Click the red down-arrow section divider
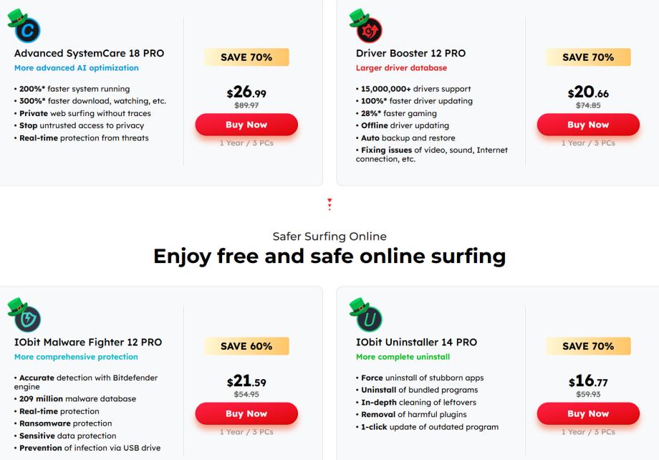The height and width of the screenshot is (460, 659). click(329, 205)
